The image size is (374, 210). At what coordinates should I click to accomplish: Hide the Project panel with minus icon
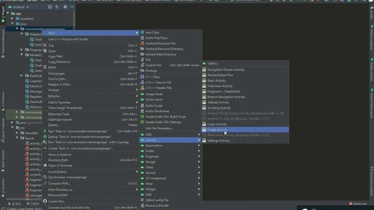[x=72, y=7]
